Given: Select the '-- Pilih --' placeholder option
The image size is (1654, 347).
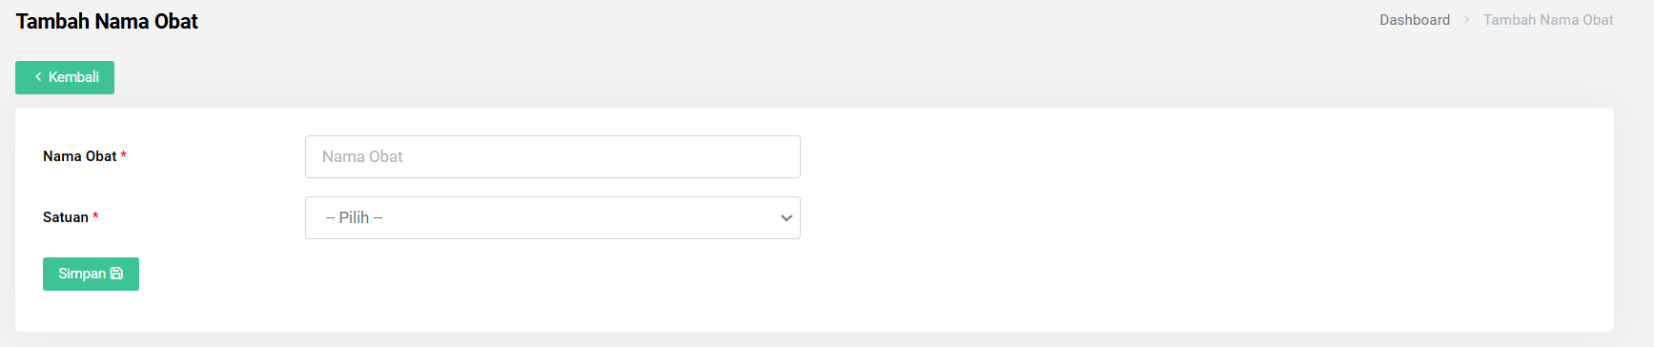Looking at the screenshot, I should click(x=354, y=218).
